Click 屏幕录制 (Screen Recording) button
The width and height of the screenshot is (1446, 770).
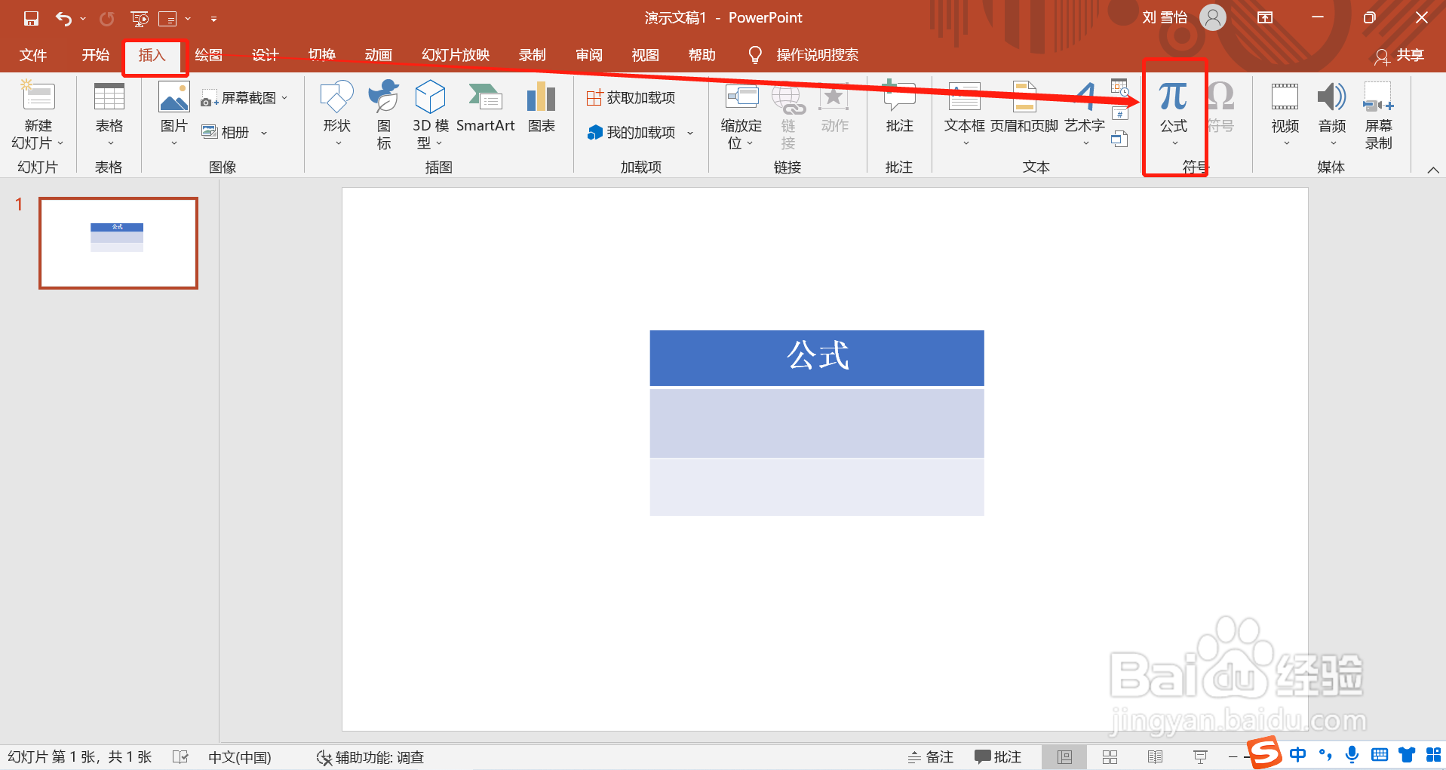(1379, 115)
